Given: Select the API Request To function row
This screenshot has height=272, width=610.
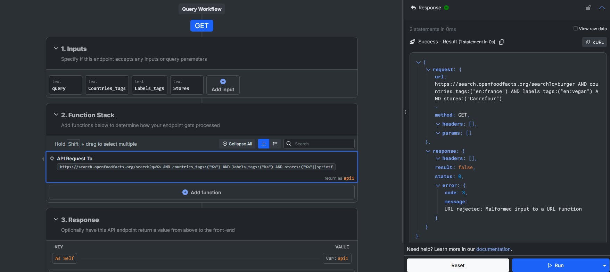Looking at the screenshot, I should (x=202, y=167).
